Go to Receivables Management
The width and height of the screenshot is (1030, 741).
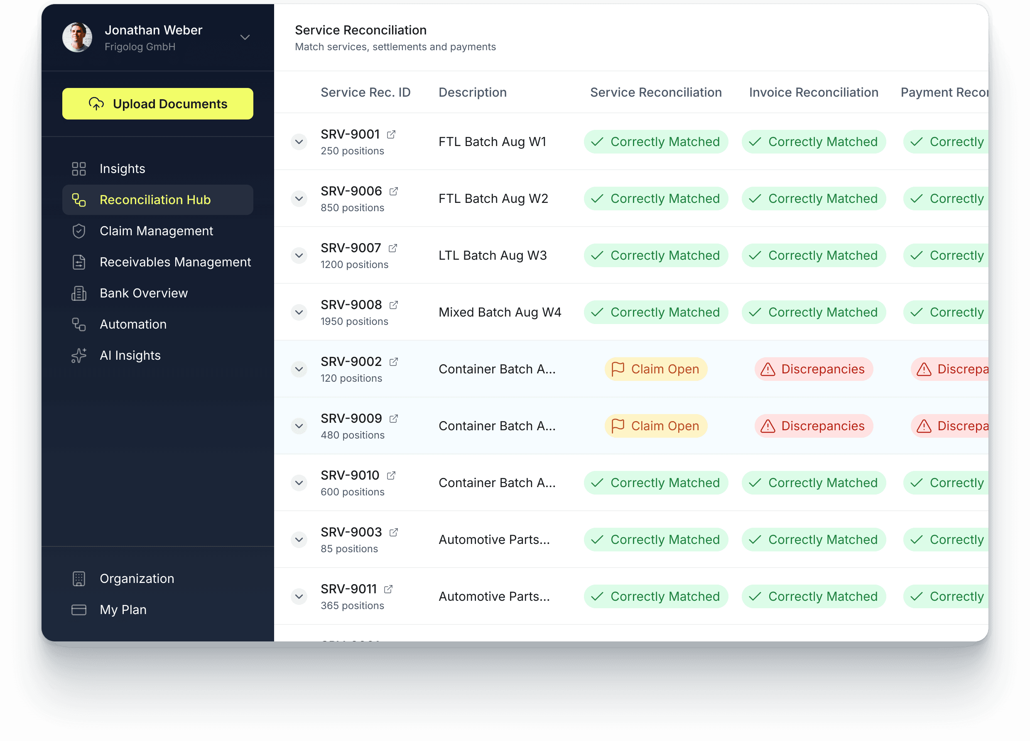click(x=175, y=262)
